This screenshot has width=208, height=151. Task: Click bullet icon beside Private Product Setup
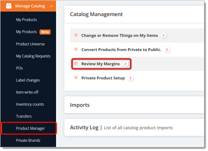click(x=76, y=78)
